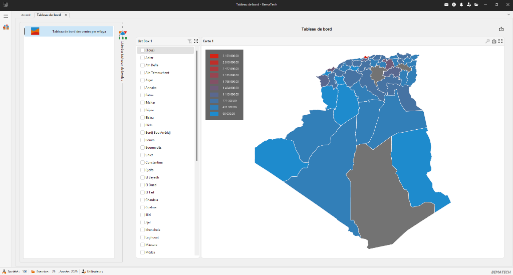The height and width of the screenshot is (275, 513).
Task: Click the Boumerdès list entry
Action: pos(153,147)
